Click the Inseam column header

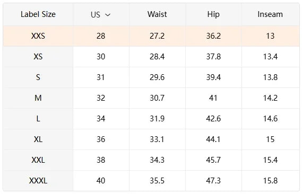pyautogui.click(x=270, y=14)
